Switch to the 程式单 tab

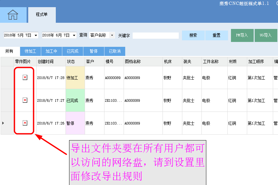(x=42, y=15)
